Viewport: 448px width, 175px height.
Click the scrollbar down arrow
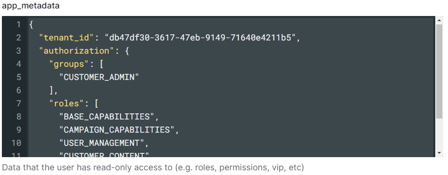(x=439, y=153)
